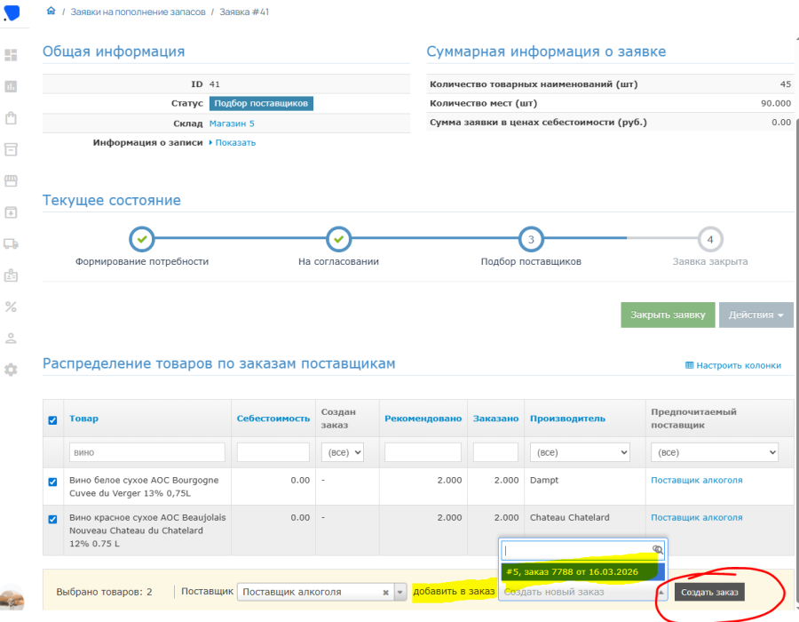
Task: Open Поставщик алкоголя link in Chateau Chatelard row
Action: click(697, 517)
